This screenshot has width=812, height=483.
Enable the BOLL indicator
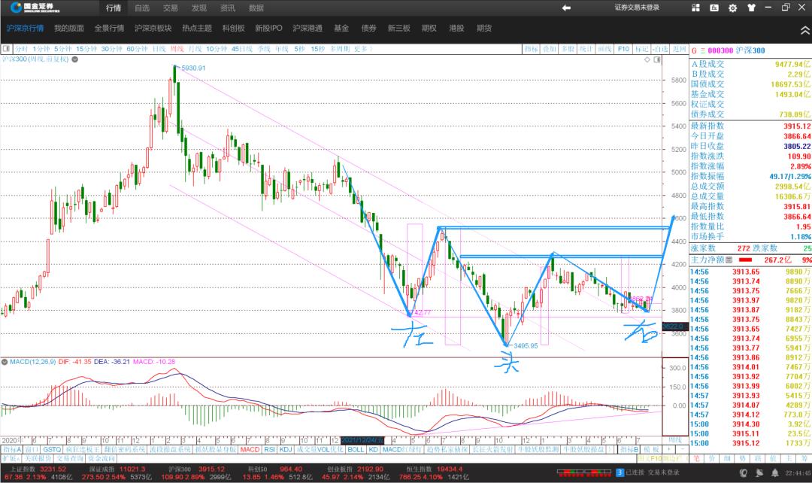356,449
